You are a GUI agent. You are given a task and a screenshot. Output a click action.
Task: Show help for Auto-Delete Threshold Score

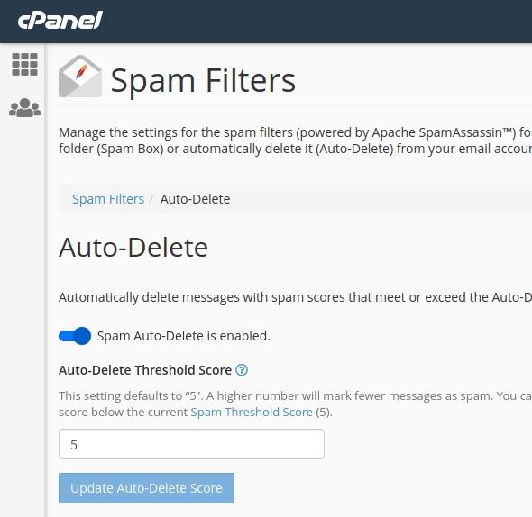pos(242,370)
